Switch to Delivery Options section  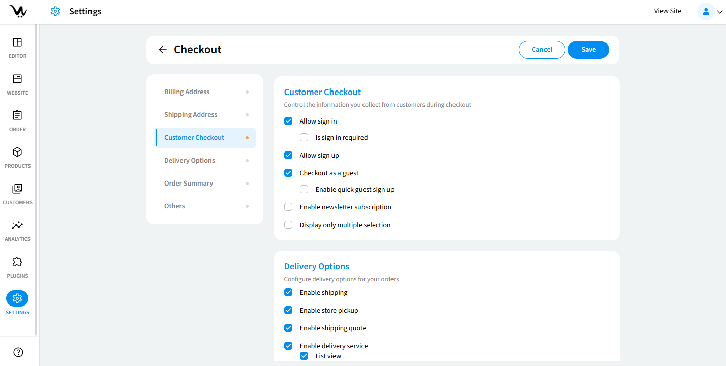tap(190, 161)
